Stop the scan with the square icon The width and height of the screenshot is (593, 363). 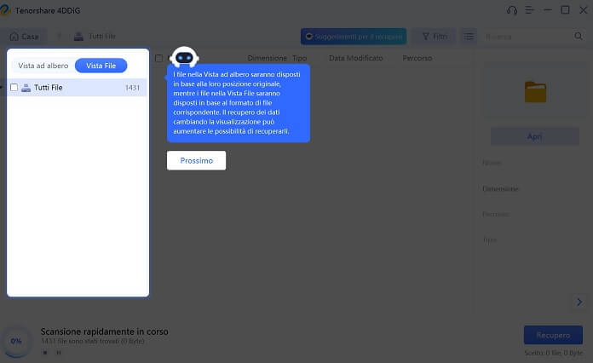click(45, 353)
